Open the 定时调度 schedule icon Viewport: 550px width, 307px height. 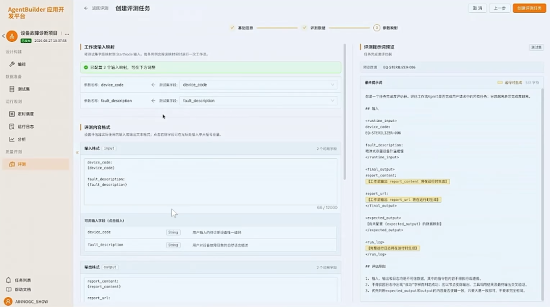(12, 114)
